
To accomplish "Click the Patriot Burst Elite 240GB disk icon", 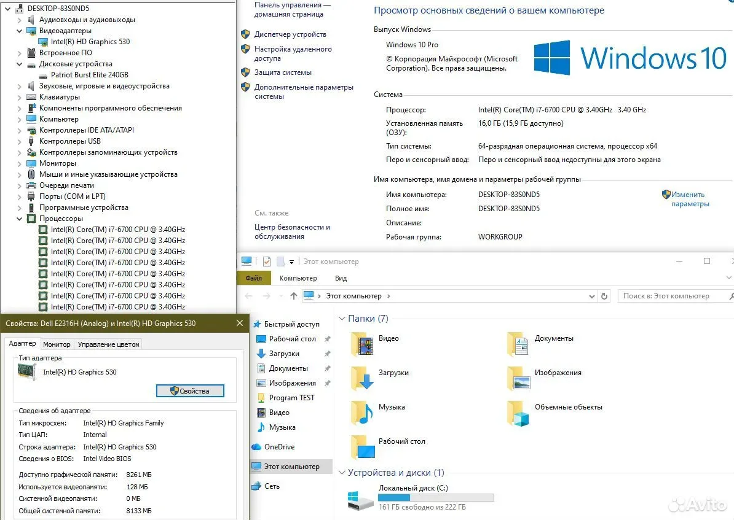I will point(43,76).
